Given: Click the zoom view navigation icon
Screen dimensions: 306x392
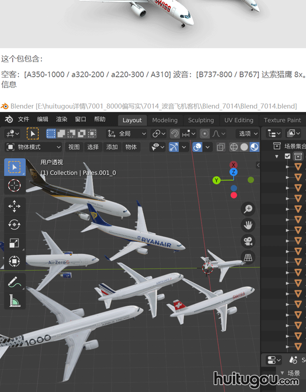Looking at the screenshot, I should pos(248,209).
